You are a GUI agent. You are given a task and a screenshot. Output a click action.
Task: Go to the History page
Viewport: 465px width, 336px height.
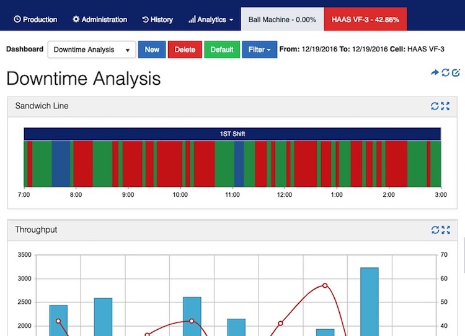[157, 19]
